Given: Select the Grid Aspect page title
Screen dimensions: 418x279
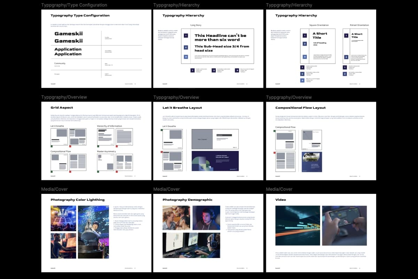Looking at the screenshot, I should tap(62, 108).
